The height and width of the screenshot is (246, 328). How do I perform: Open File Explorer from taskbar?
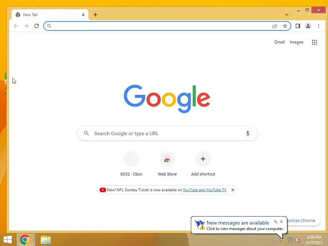point(45,240)
